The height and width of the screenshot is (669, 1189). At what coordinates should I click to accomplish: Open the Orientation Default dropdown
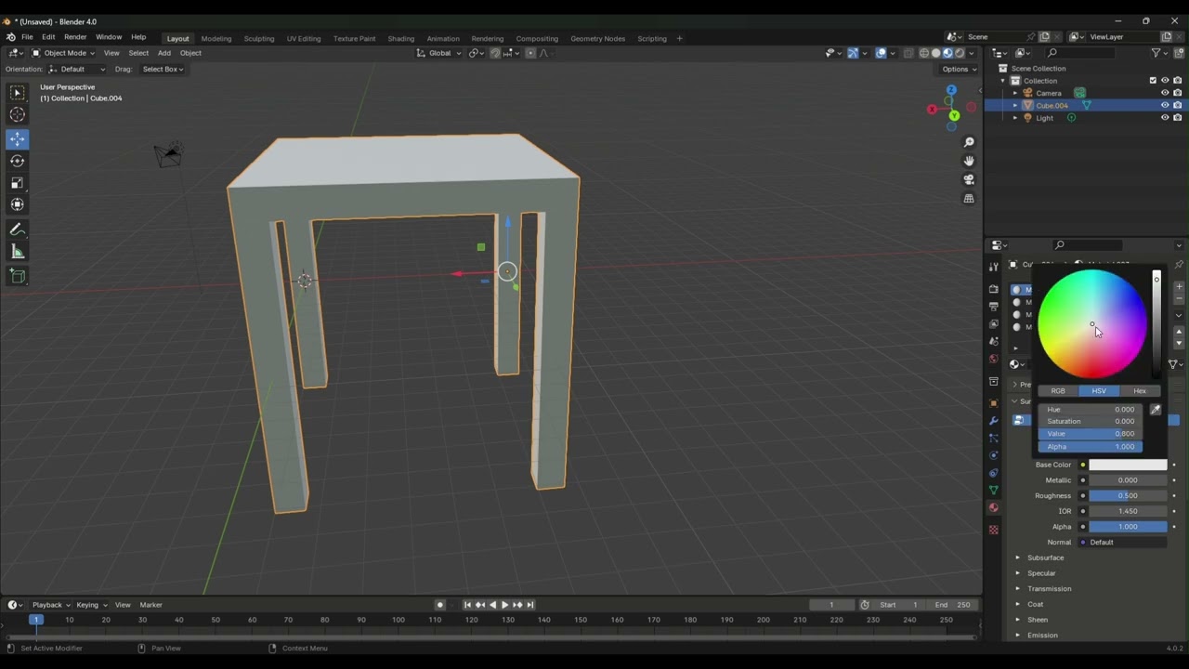click(x=78, y=69)
